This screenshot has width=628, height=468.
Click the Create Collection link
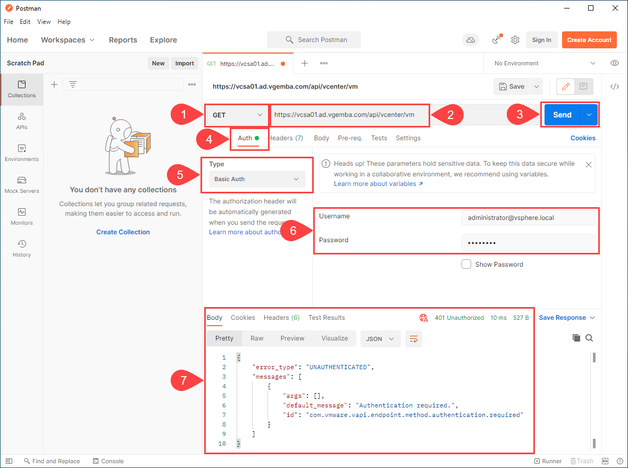[x=123, y=232]
